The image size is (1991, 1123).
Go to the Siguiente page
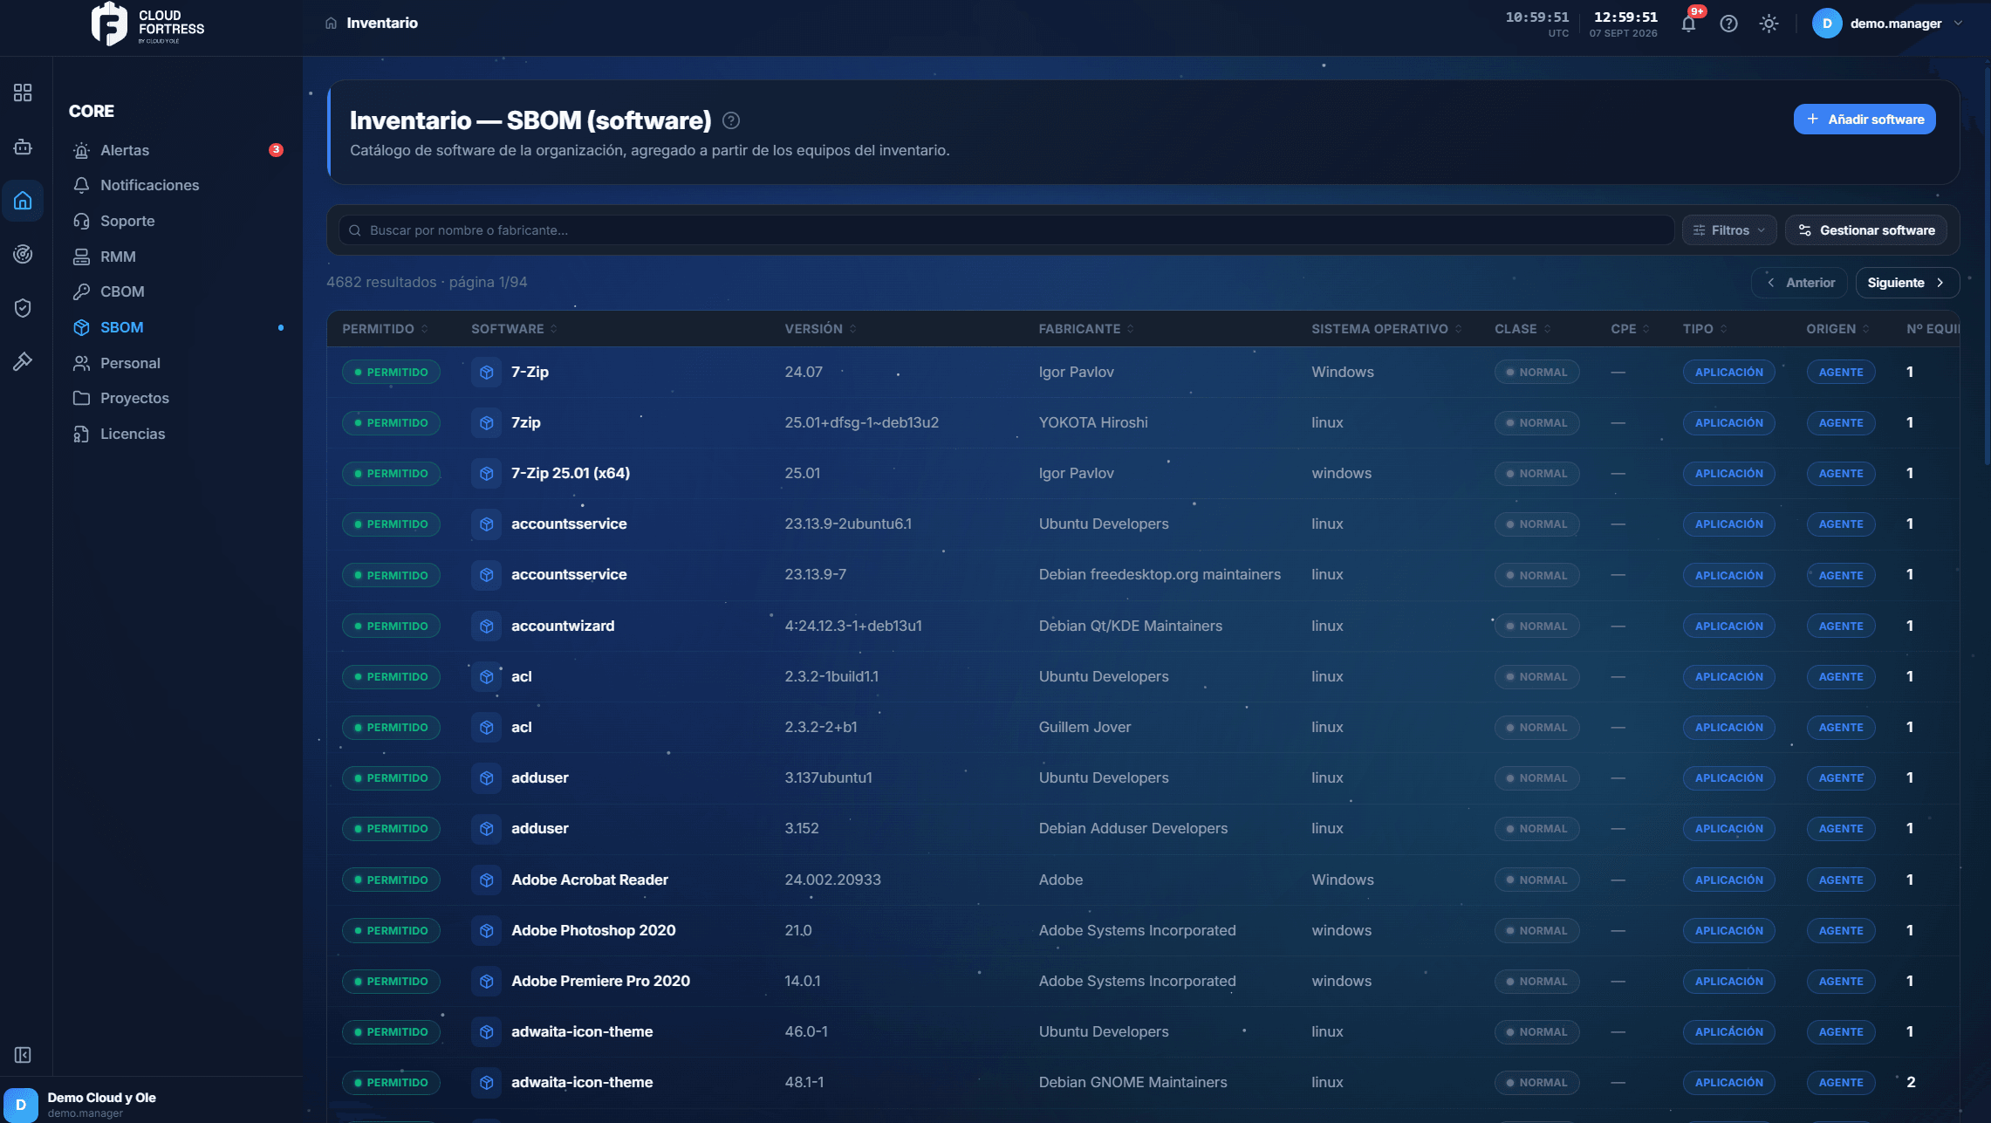pyautogui.click(x=1907, y=283)
